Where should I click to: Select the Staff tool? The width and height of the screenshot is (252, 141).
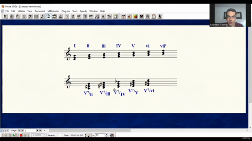(x=12, y=16)
